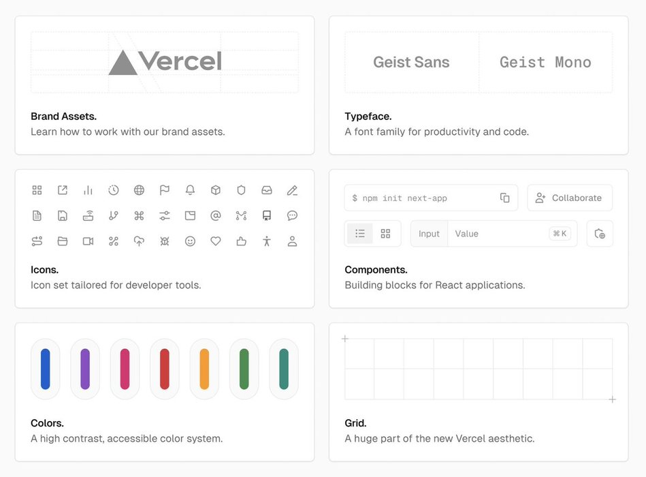Viewport: 646px width, 477px height.
Task: Select the blue color swatch
Action: coord(46,369)
